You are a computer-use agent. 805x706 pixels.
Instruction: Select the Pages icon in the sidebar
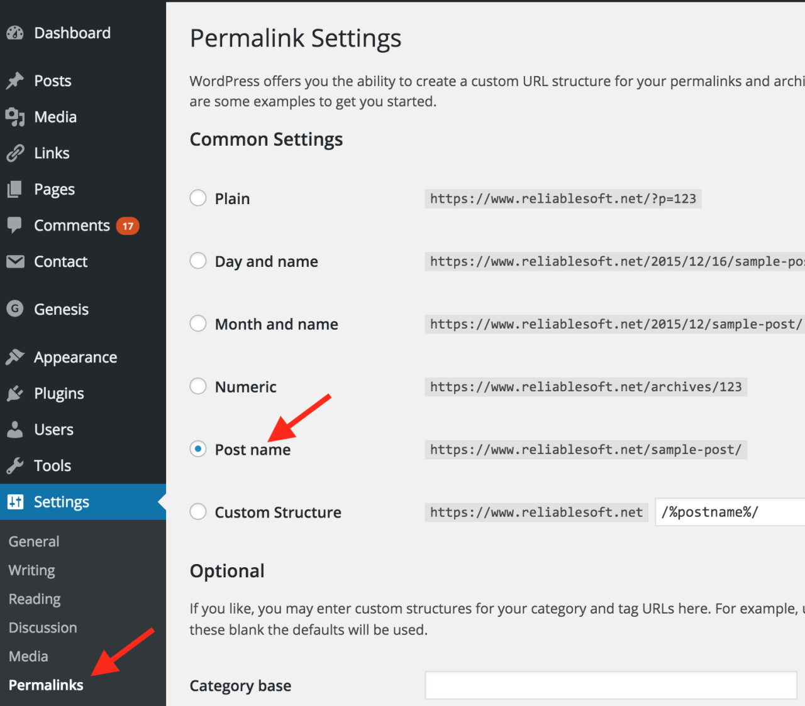[14, 189]
